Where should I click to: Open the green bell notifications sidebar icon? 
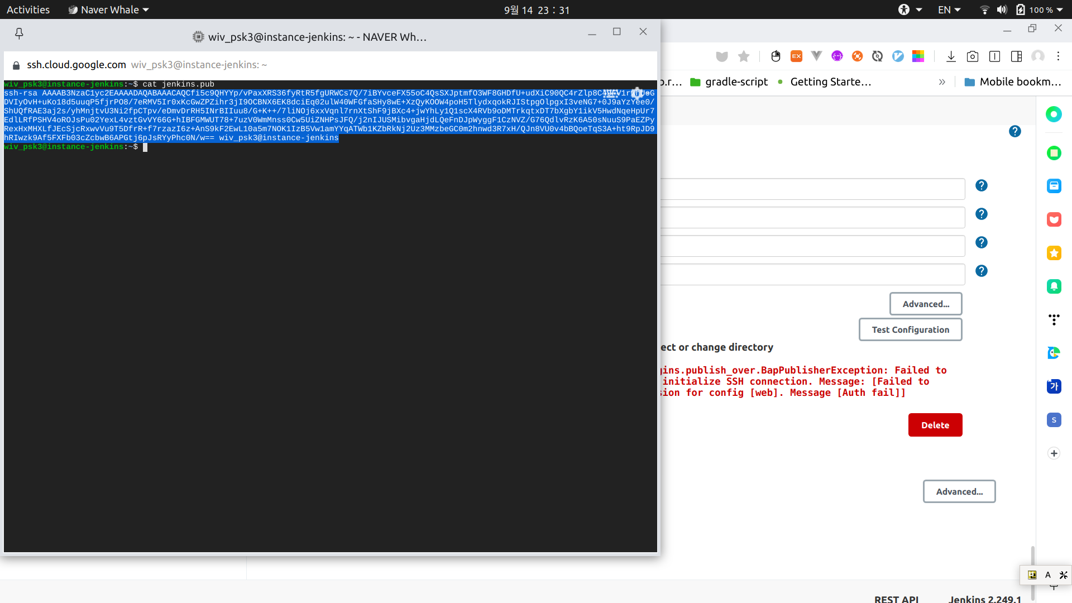point(1054,286)
